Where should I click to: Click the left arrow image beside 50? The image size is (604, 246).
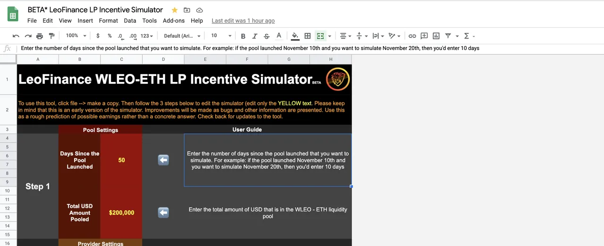tap(163, 160)
